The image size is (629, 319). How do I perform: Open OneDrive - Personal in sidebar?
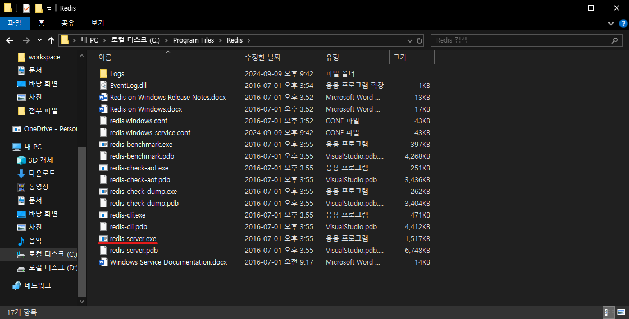[x=44, y=129]
